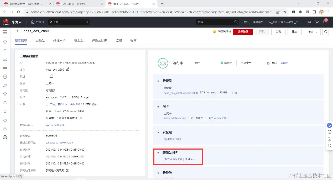Open account menu hw_008613866574199_01
Screen dimensions: 333x180
pyautogui.click(x=283, y=22)
